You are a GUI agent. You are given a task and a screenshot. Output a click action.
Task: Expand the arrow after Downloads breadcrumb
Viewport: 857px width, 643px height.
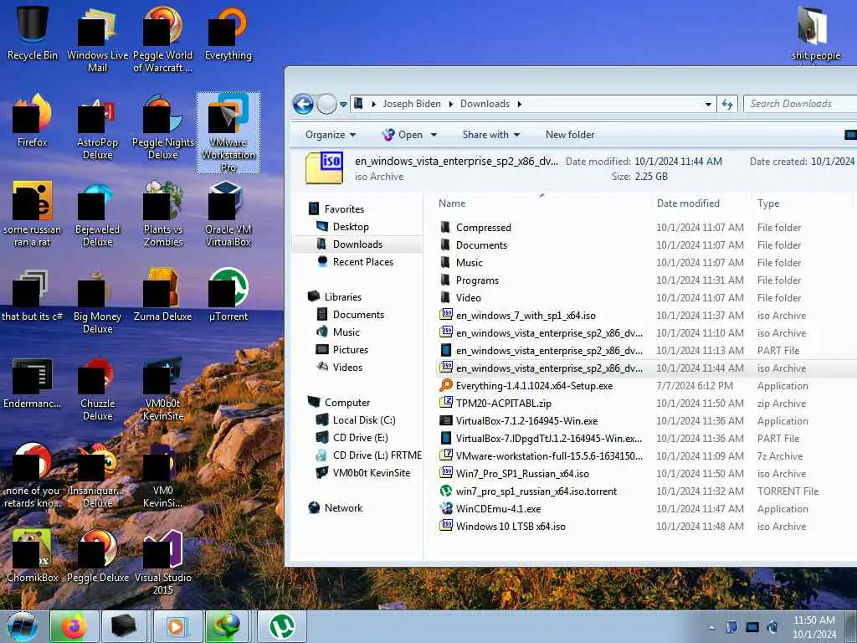pos(519,104)
